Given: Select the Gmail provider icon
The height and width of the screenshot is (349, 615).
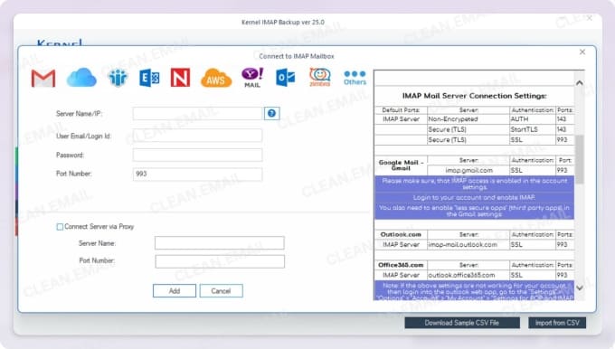Looking at the screenshot, I should pyautogui.click(x=43, y=78).
